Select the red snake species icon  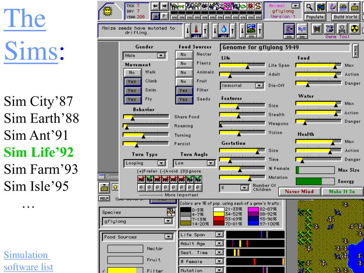(x=258, y=6)
